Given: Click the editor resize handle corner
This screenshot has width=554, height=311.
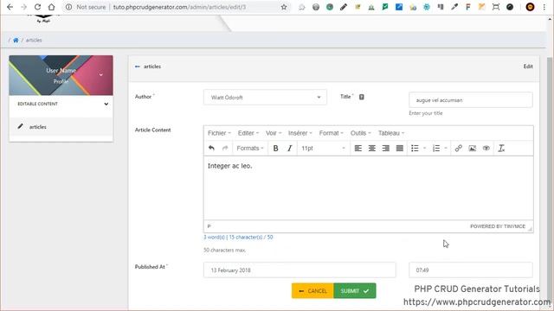Looking at the screenshot, I should click(530, 229).
